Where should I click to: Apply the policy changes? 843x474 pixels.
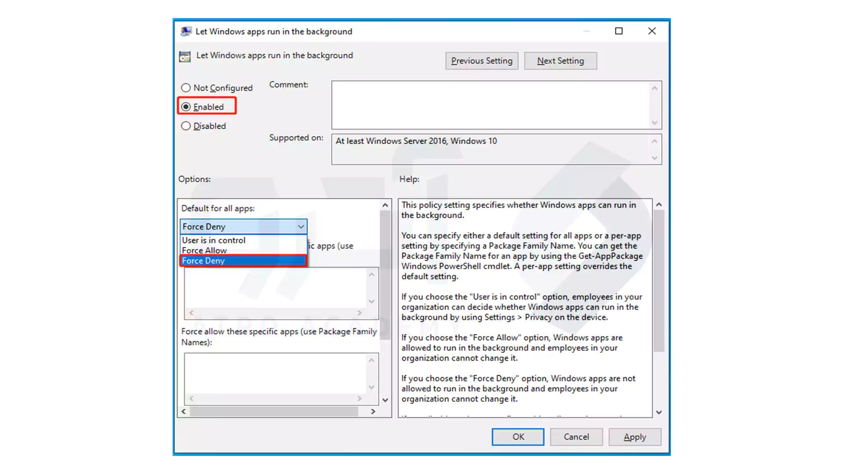pyautogui.click(x=634, y=437)
